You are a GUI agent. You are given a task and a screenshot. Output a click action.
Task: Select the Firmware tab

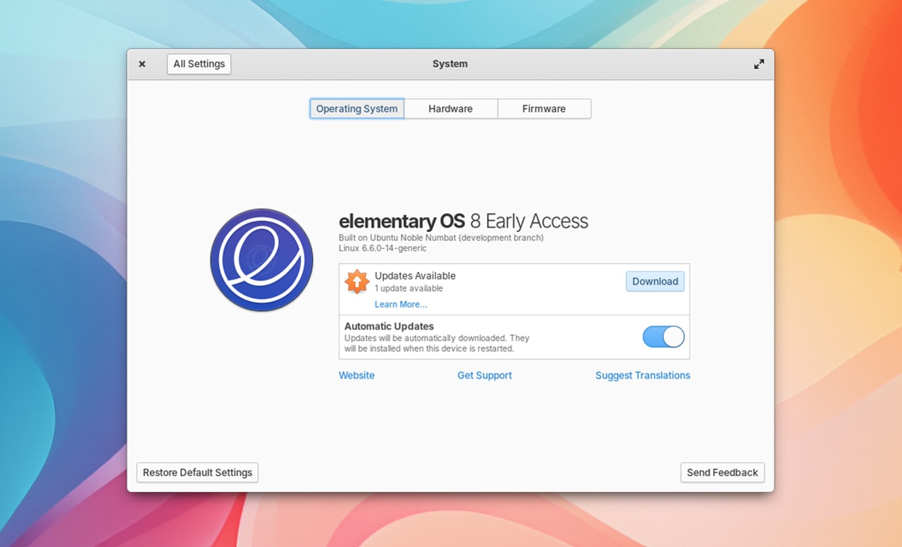[544, 109]
